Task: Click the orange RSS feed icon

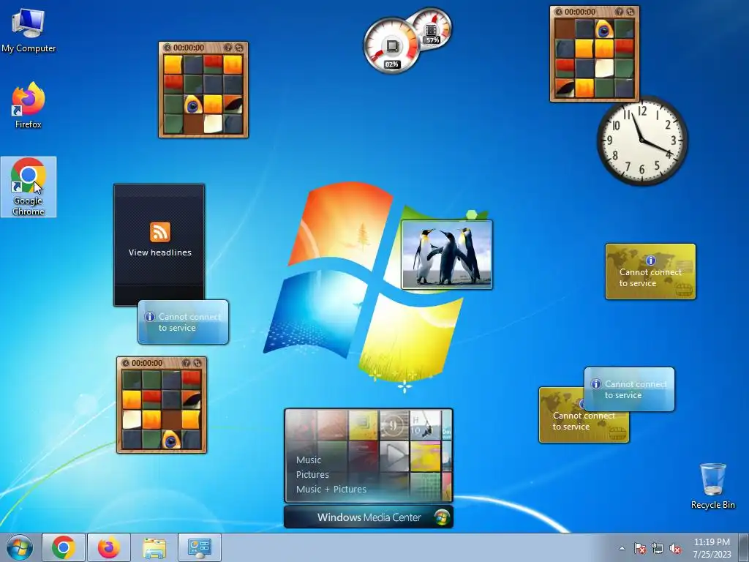Action: point(160,232)
